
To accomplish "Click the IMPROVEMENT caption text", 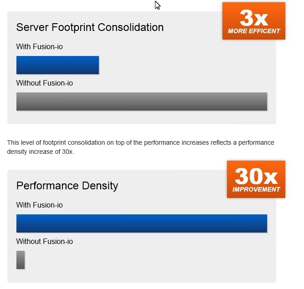I will point(256,189).
